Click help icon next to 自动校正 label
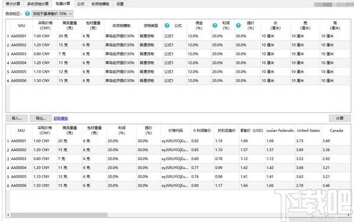This screenshot has width=354, height=222. [x=27, y=14]
